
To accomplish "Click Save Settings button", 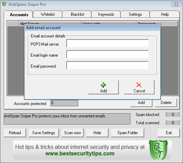I will point(44,133).
